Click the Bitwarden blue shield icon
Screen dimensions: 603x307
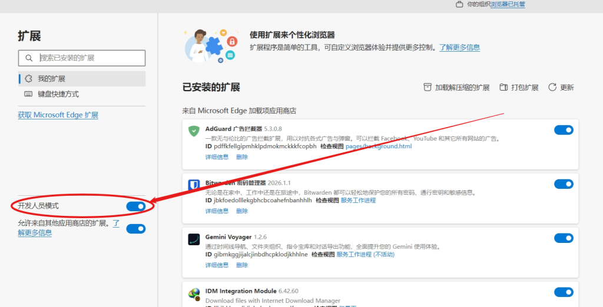tap(194, 185)
